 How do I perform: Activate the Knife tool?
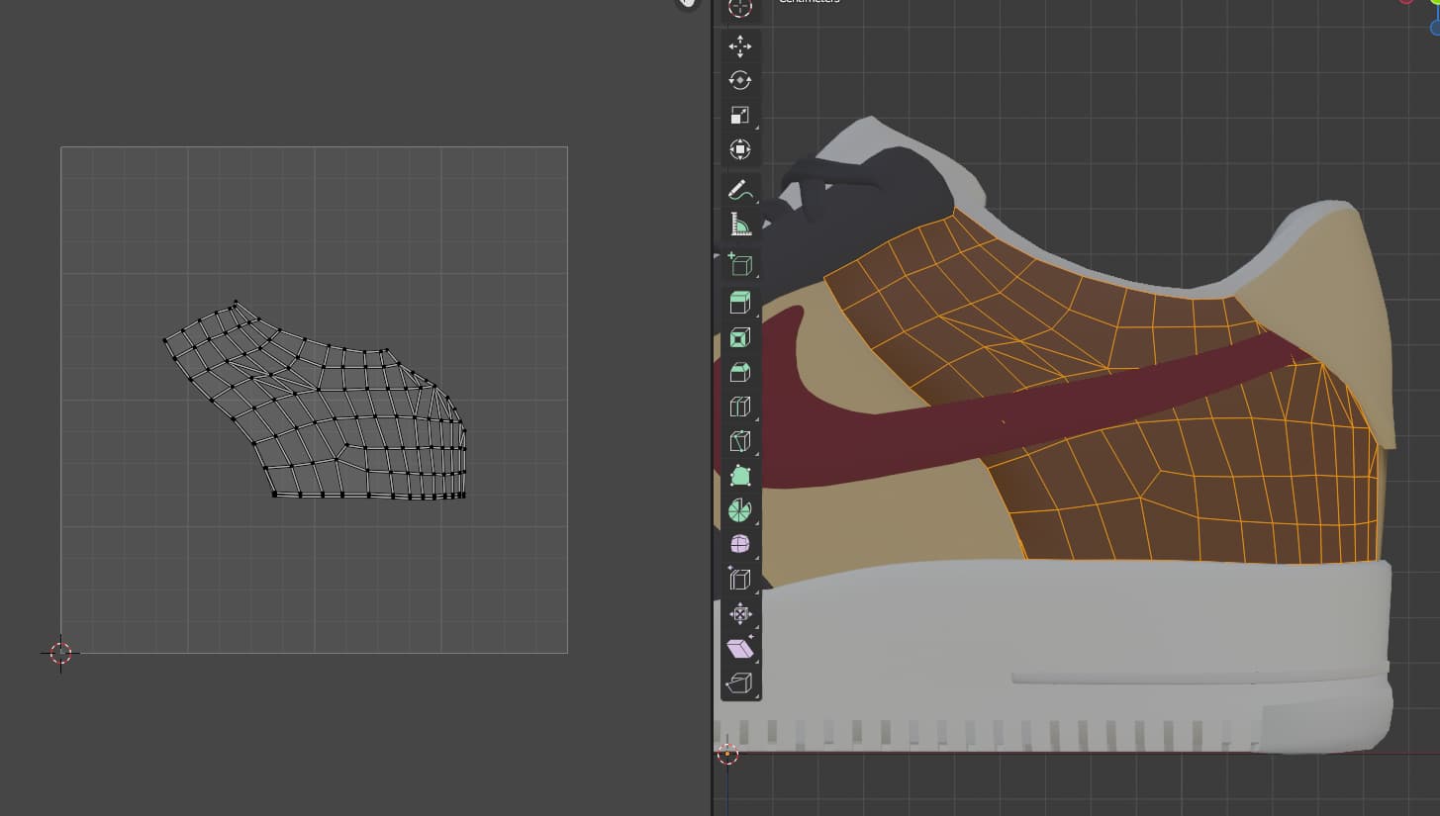click(740, 442)
